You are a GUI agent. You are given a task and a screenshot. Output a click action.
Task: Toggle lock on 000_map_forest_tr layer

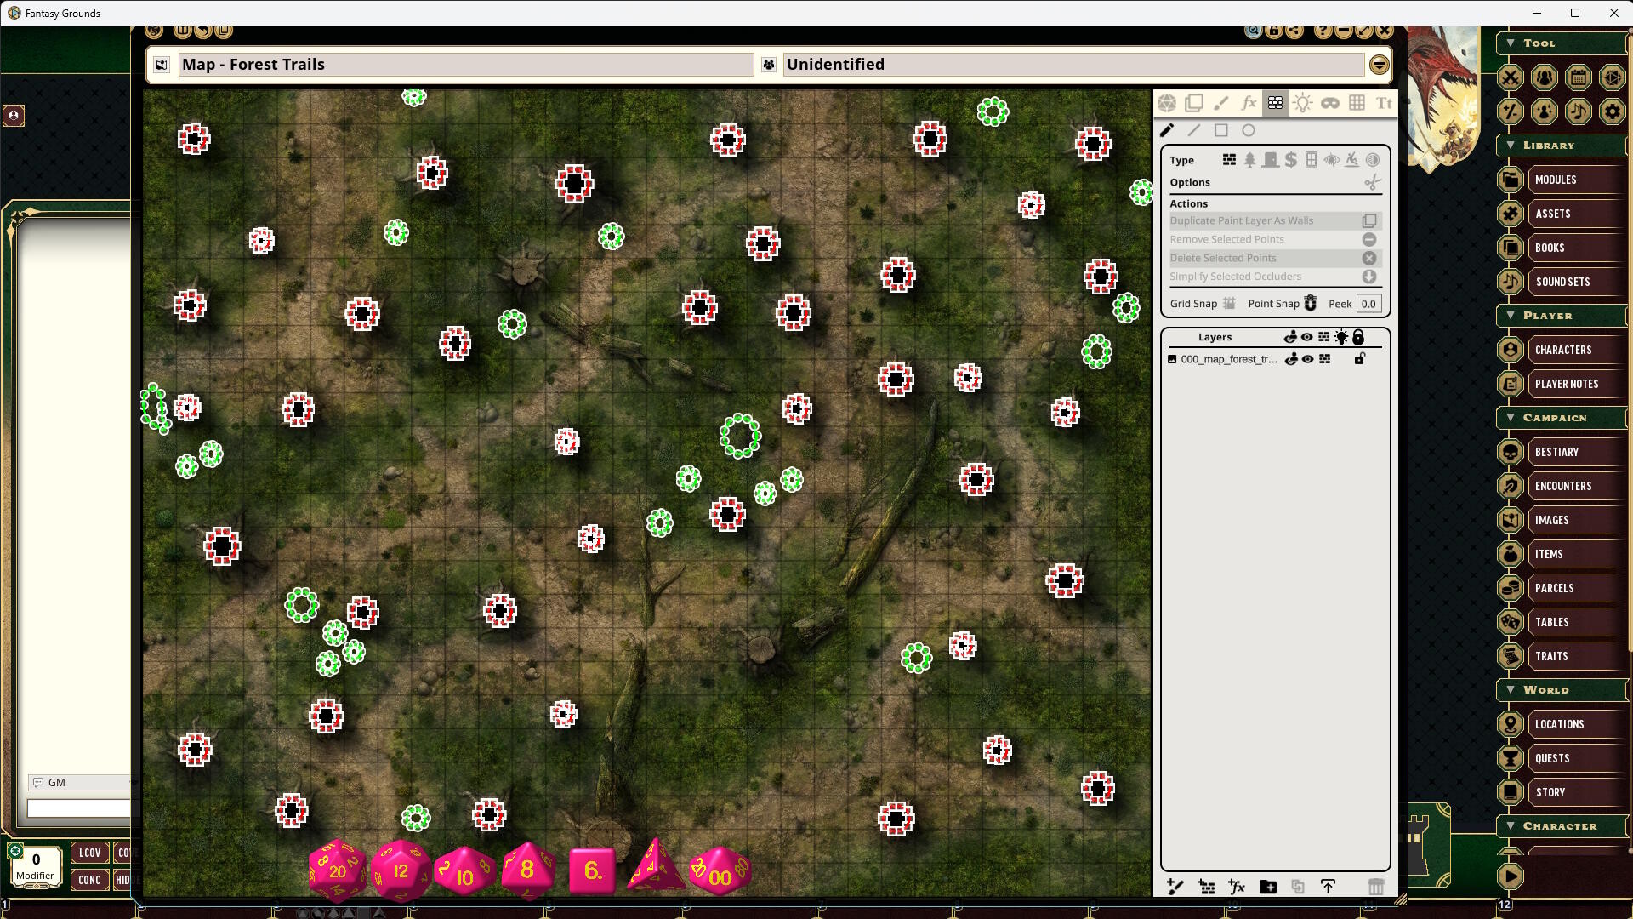(x=1359, y=359)
